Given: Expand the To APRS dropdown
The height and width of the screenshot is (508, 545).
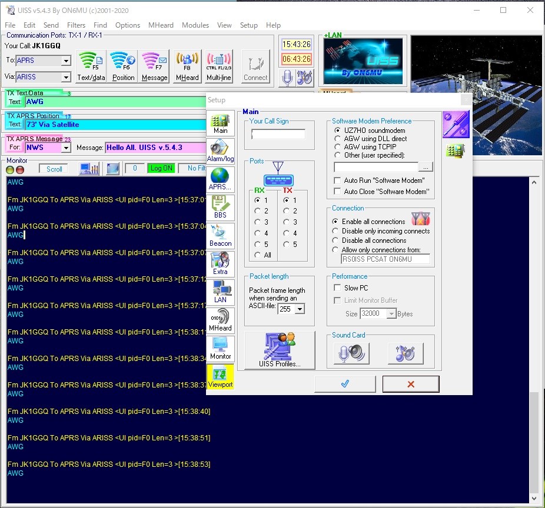Looking at the screenshot, I should click(66, 61).
